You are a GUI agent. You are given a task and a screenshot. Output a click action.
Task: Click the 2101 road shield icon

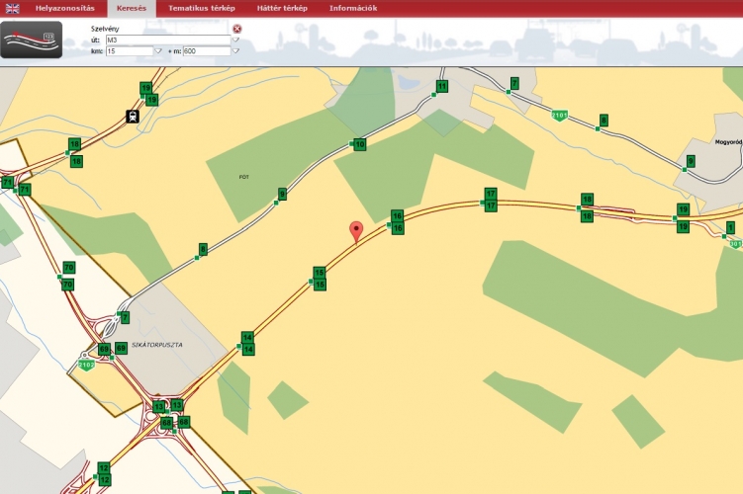(560, 116)
